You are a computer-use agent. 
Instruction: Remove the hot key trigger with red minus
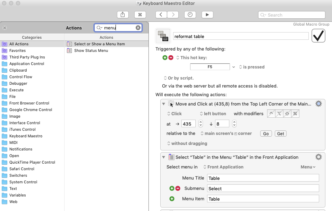(x=171, y=57)
